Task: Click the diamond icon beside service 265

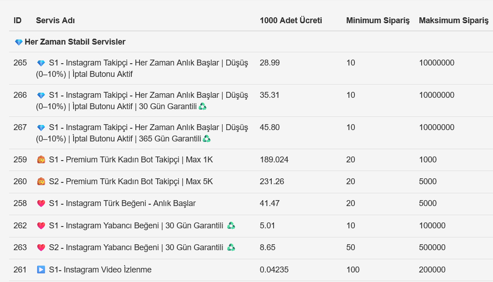Action: pos(41,63)
